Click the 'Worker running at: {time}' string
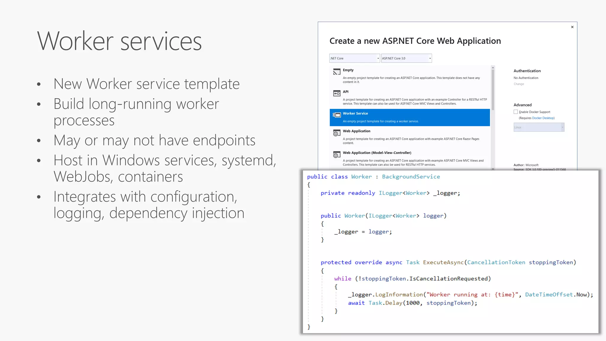The width and height of the screenshot is (606, 341). click(x=472, y=295)
